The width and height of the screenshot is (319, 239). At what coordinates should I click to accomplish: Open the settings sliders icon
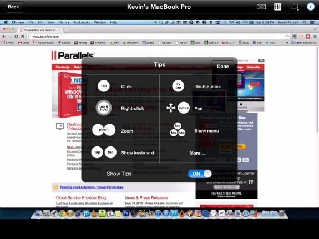coord(277,7)
